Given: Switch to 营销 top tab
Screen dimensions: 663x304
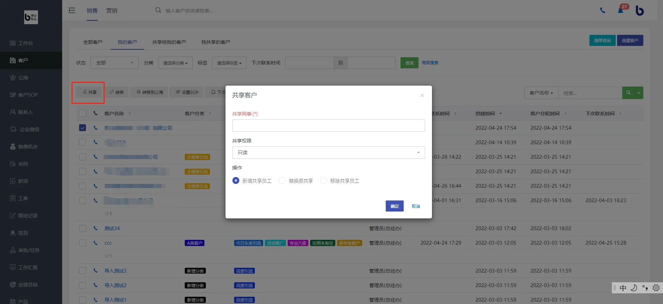Looking at the screenshot, I should [x=112, y=11].
